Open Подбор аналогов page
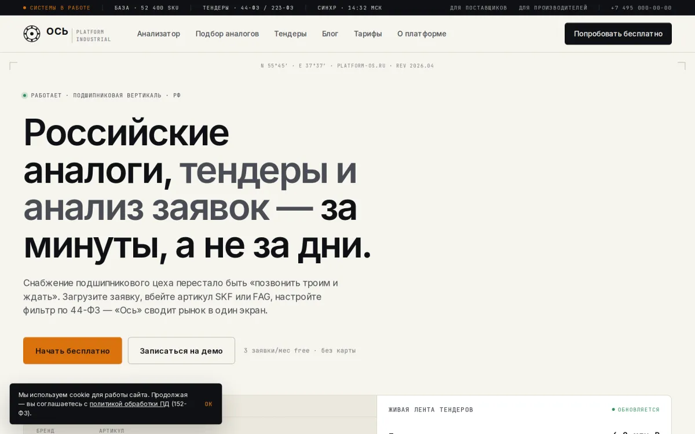Viewport: 695px width, 434px height. 227,34
